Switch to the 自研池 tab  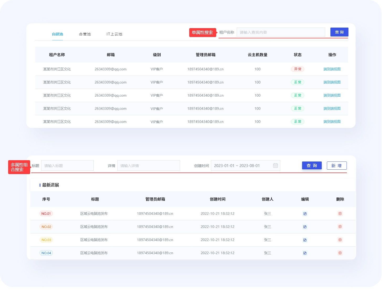[x=57, y=34]
